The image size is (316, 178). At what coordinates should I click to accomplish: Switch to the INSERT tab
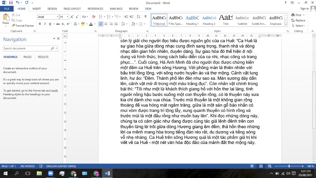coord(36,9)
